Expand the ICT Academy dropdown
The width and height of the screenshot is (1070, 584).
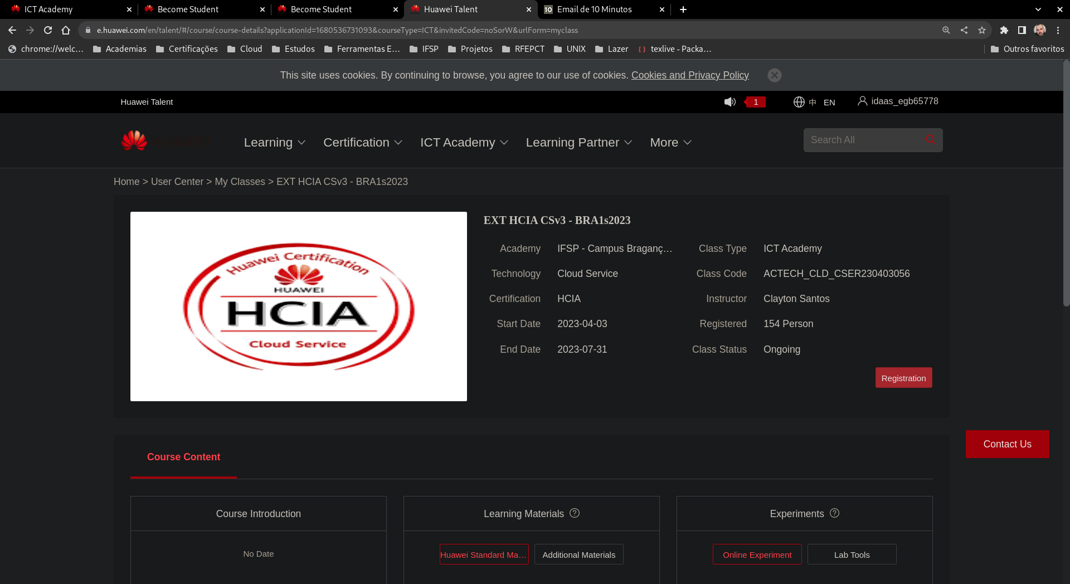click(463, 142)
